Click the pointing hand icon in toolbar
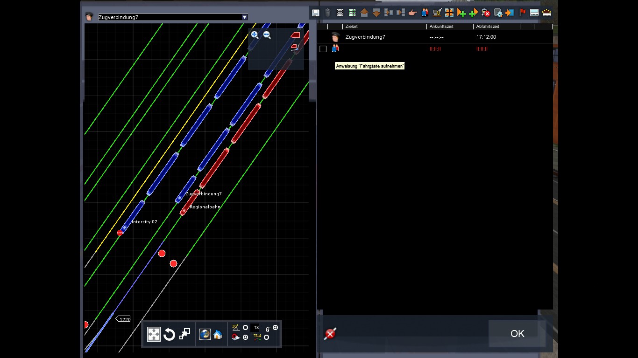Screen dimensions: 638x358 [412, 13]
